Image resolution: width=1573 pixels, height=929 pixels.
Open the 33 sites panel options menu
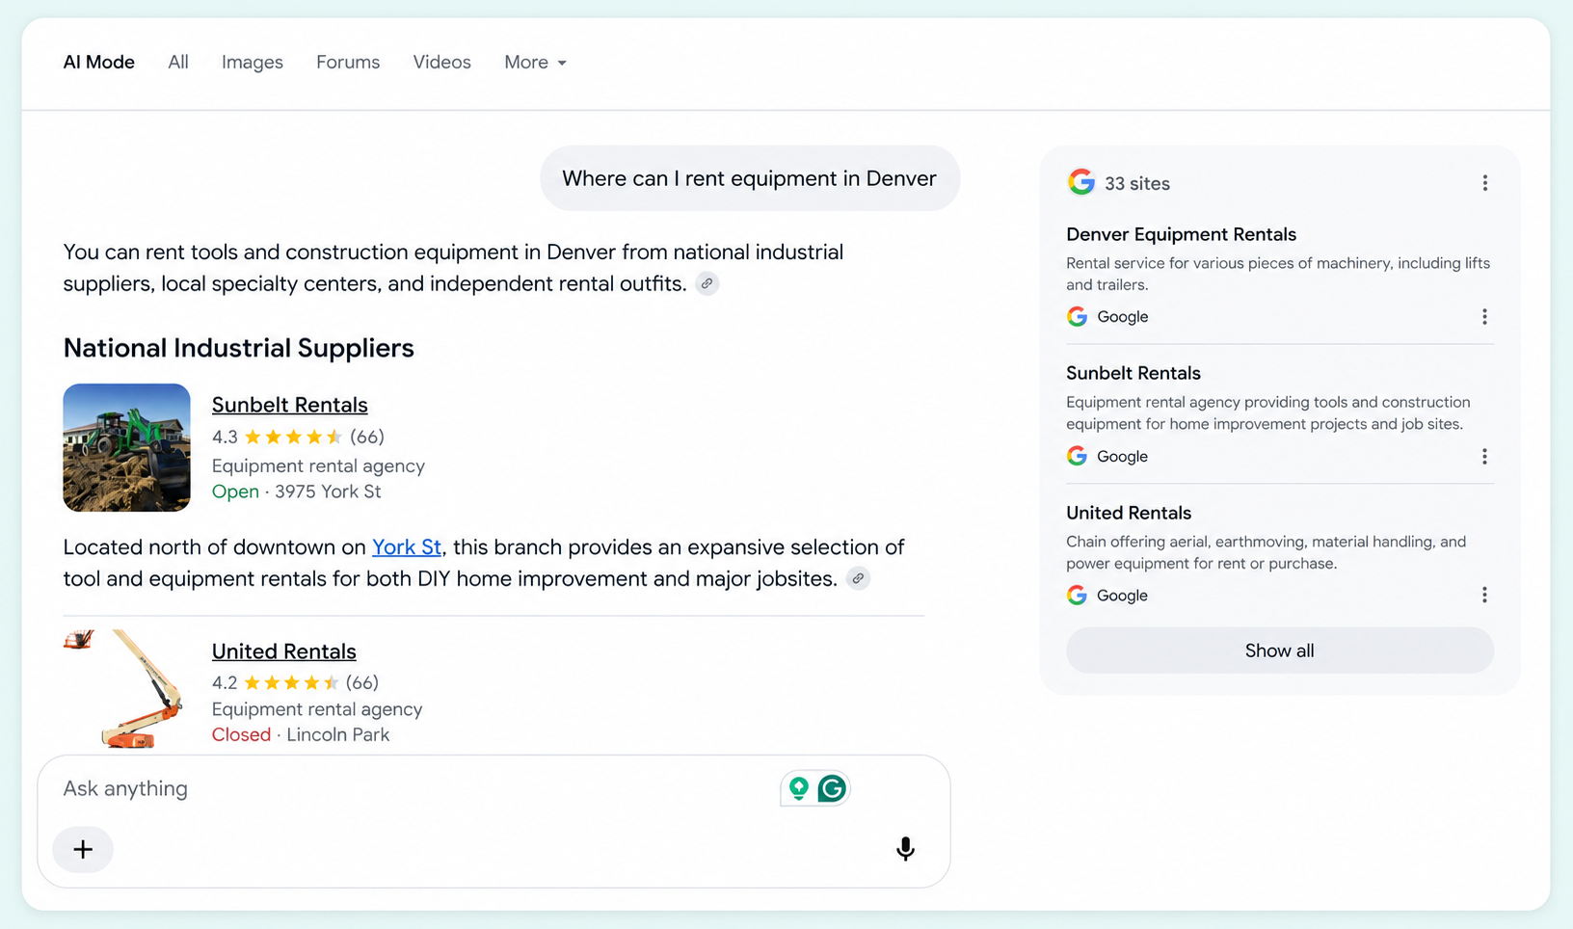click(x=1485, y=183)
